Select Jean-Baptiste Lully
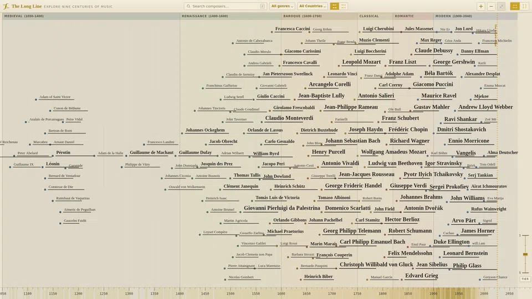532x299 pixels. coord(321,96)
